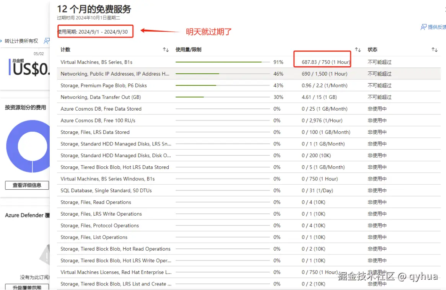Click the 91% usage percentage
446x290 pixels.
(278, 62)
